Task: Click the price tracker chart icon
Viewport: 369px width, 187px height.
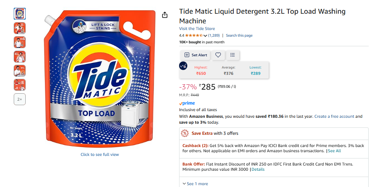Action: [183, 66]
